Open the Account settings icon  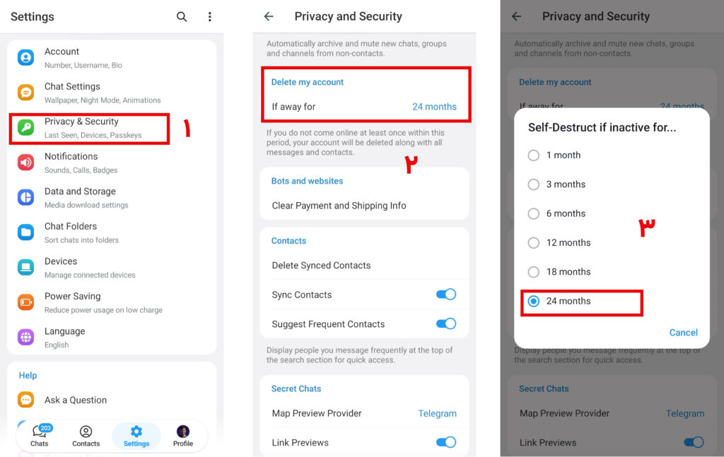[x=26, y=58]
